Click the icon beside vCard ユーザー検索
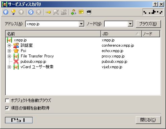The image size is (166, 129). coord(16,67)
